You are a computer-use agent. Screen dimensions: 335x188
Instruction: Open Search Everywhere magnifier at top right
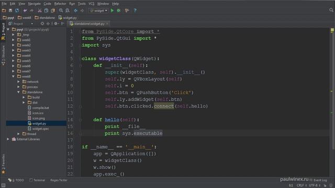pyautogui.click(x=331, y=10)
